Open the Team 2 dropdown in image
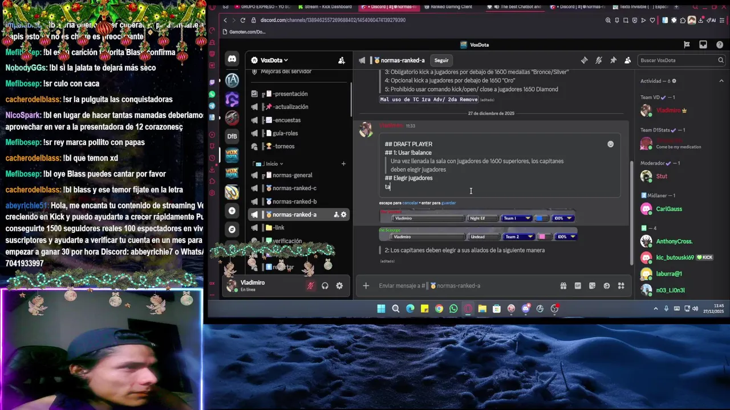Screen dimensions: 730x410 tap(518, 237)
